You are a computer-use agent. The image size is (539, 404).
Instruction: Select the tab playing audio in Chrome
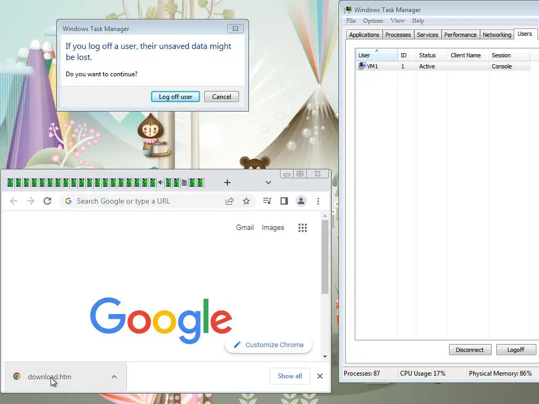coord(161,183)
